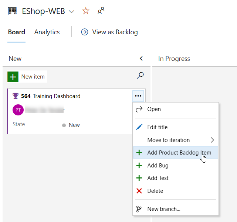Select Edit title menu entry
This screenshot has width=237, height=222.
[157, 127]
